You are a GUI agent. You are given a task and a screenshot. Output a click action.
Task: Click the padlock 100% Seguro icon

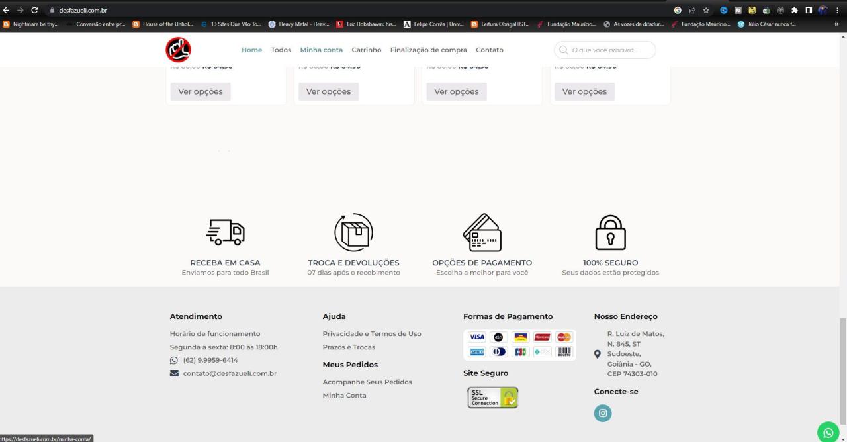(610, 233)
